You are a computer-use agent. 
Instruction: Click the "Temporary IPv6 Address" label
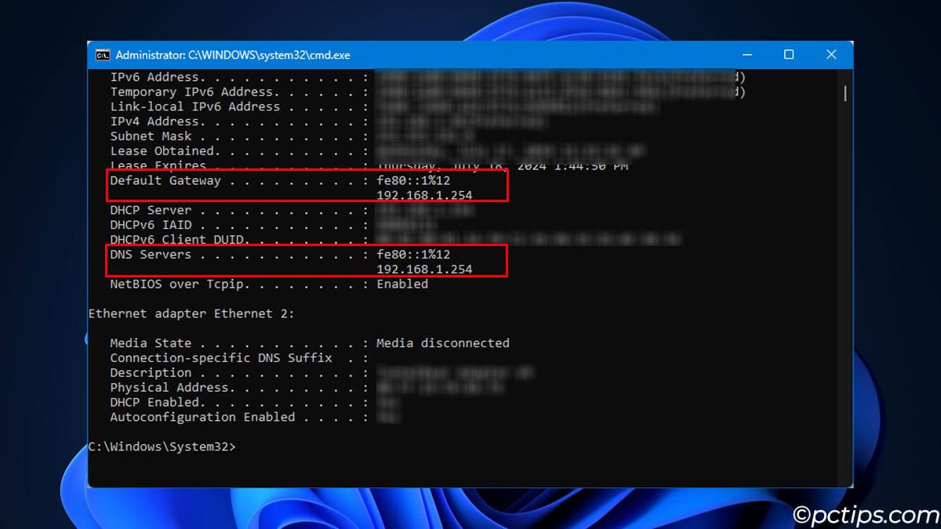click(x=191, y=92)
